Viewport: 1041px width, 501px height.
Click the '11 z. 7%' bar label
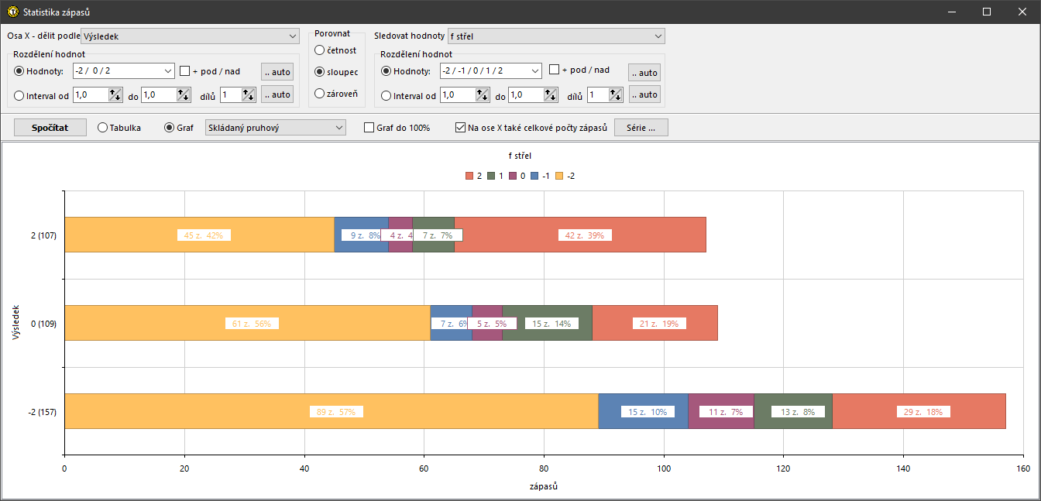pos(726,412)
